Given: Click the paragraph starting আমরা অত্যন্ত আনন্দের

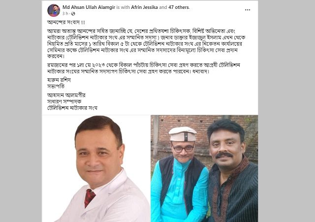Looking at the screenshot, I should pos(146,44).
